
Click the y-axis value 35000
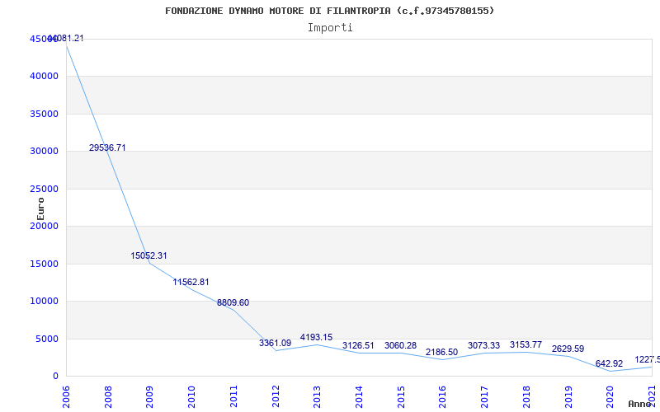tap(44, 114)
